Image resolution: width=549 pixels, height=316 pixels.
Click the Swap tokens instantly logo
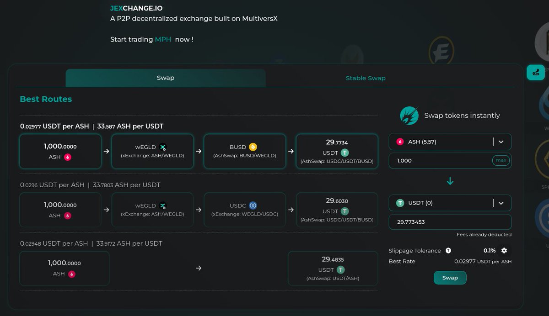(409, 116)
